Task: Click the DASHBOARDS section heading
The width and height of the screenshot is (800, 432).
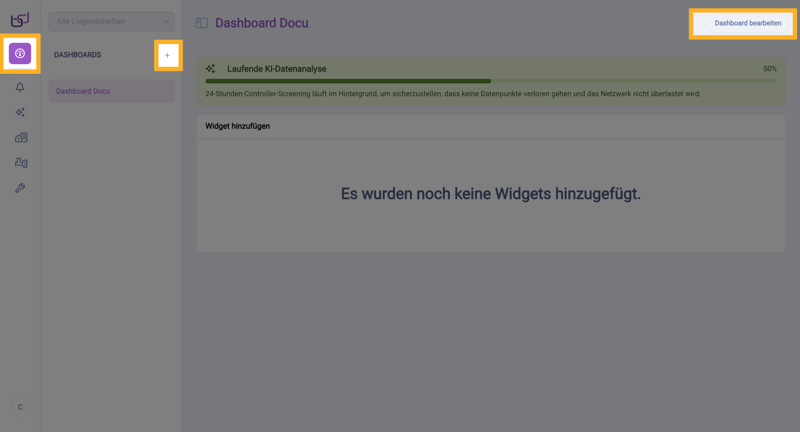Action: point(77,55)
